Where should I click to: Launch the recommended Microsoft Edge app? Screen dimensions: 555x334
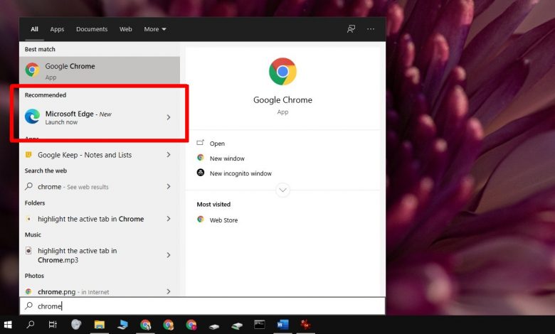pos(100,117)
